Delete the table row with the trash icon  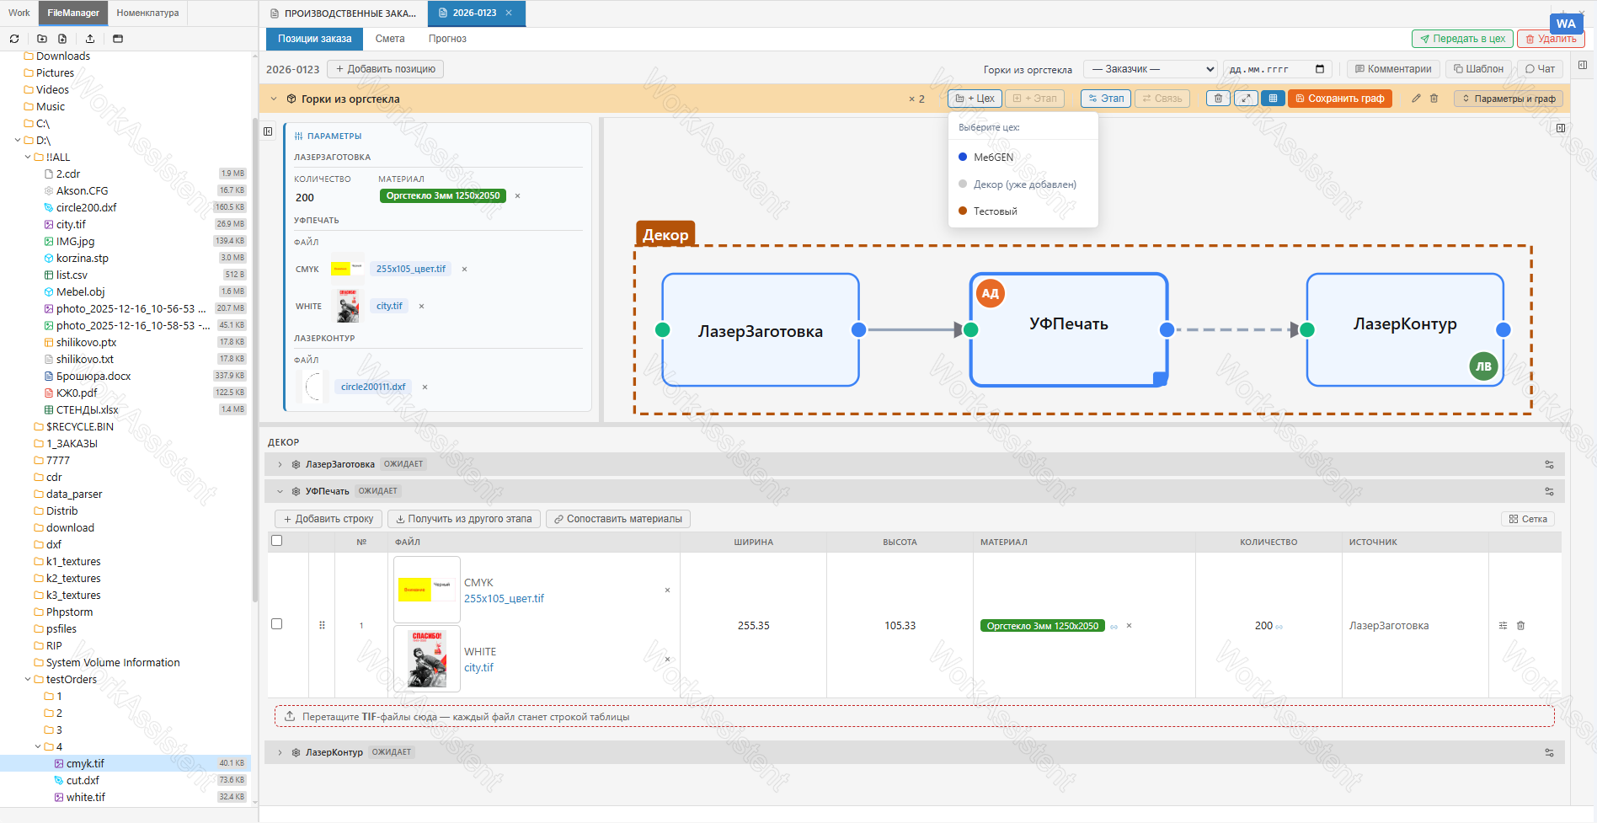coord(1521,626)
